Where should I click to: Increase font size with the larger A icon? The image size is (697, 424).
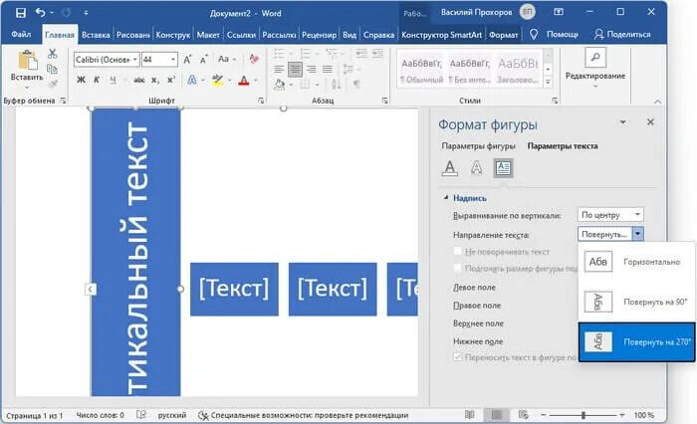[187, 59]
